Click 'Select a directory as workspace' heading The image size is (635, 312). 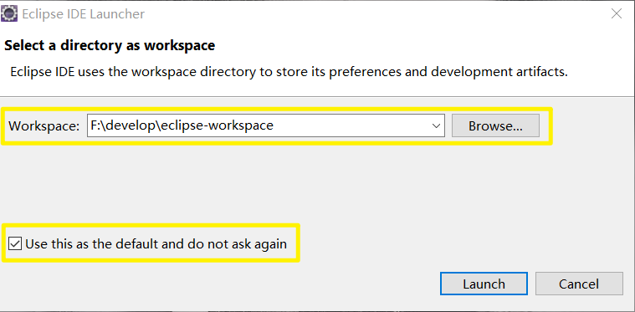point(110,45)
